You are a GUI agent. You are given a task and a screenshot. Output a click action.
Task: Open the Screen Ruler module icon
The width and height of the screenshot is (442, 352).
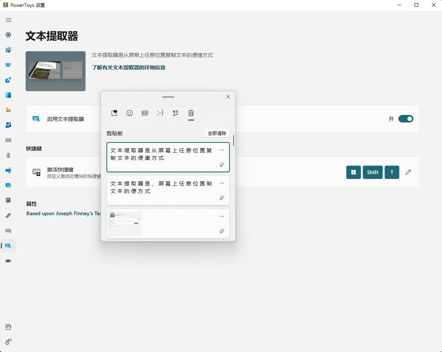[8, 216]
